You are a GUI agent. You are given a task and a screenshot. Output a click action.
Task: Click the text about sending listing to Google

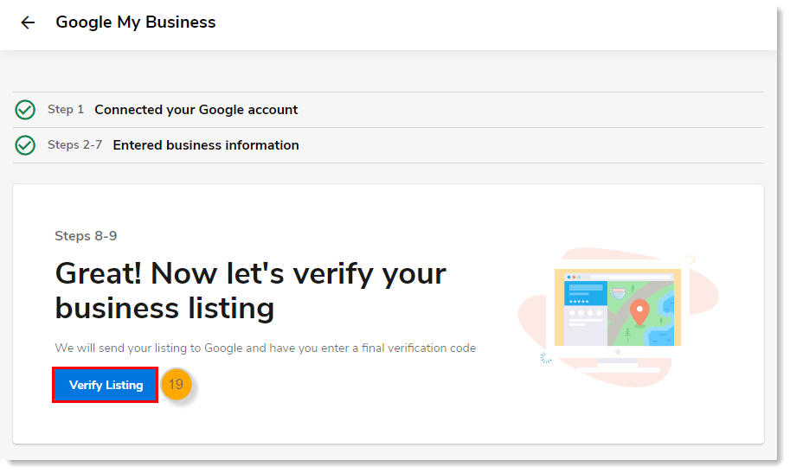point(265,348)
